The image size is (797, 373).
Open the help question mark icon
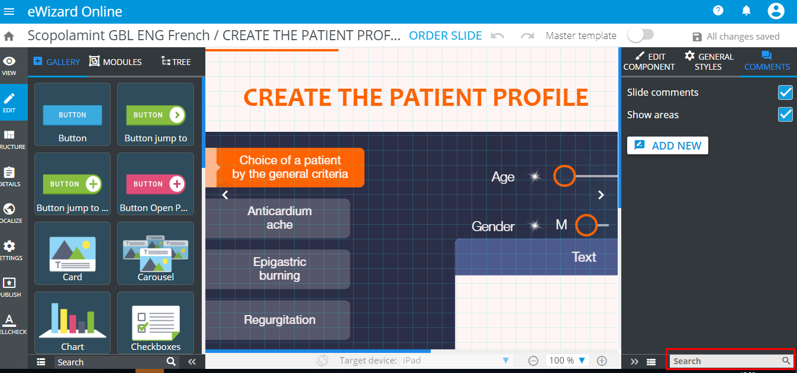point(718,11)
